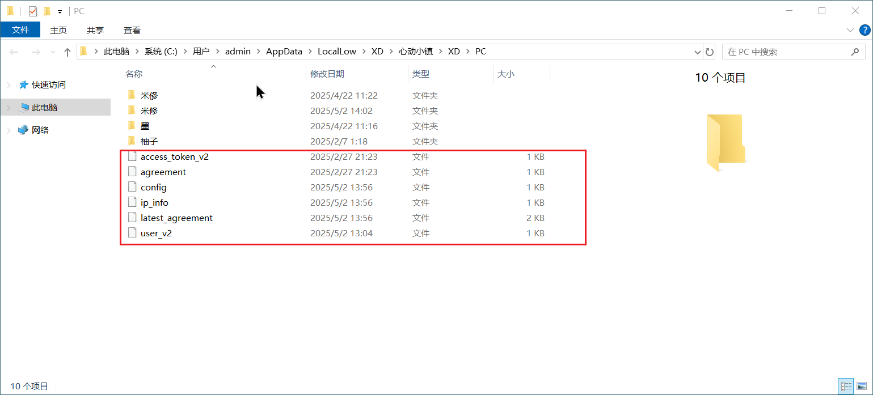
Task: Click the Back navigation arrow
Action: click(14, 52)
